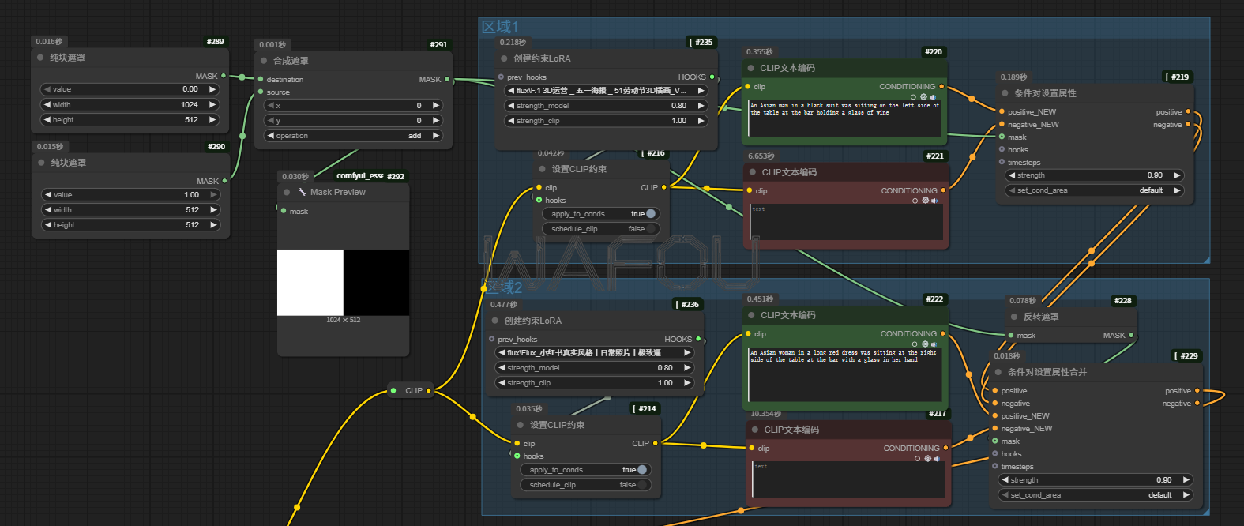Click the 区域1 group title
This screenshot has height=526, width=1244.
coord(500,27)
